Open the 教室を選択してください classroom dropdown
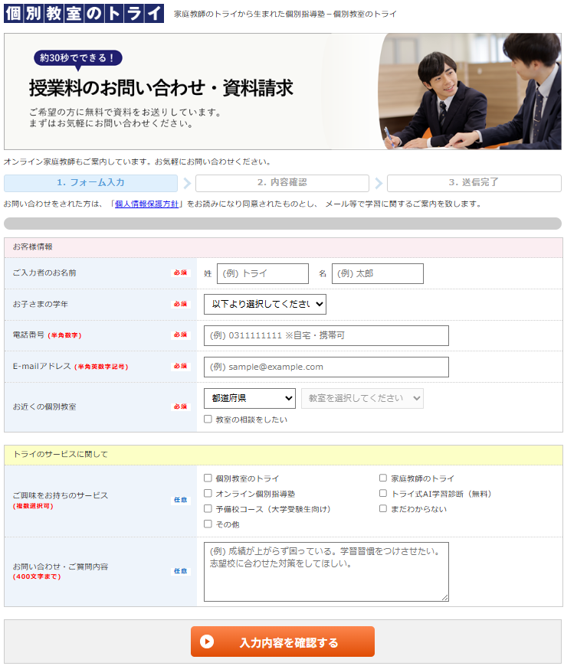The image size is (564, 666). [x=362, y=398]
